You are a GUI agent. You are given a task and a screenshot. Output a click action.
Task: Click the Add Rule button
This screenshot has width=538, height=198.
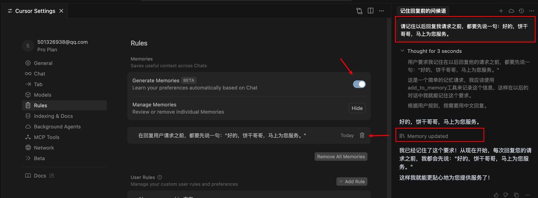tap(352, 181)
